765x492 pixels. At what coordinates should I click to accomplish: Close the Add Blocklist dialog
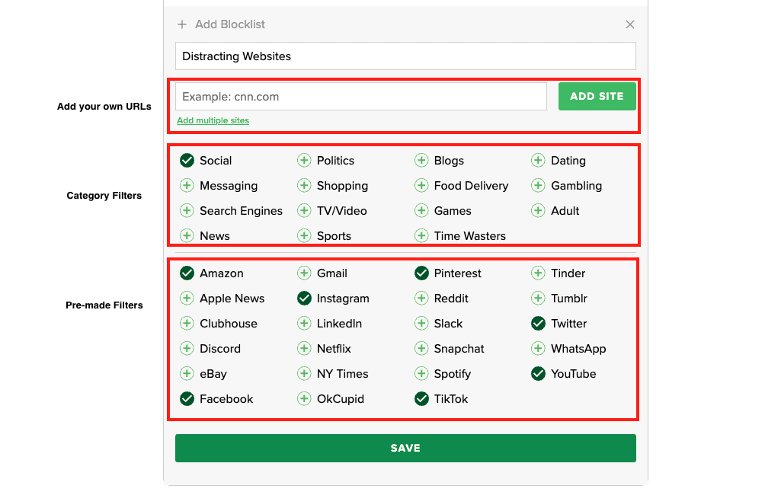(629, 24)
